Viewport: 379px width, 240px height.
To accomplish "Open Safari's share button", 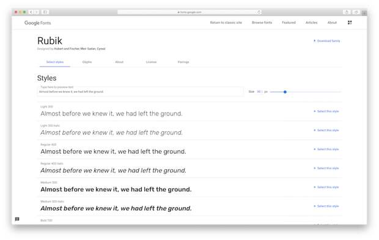I will pos(347,12).
